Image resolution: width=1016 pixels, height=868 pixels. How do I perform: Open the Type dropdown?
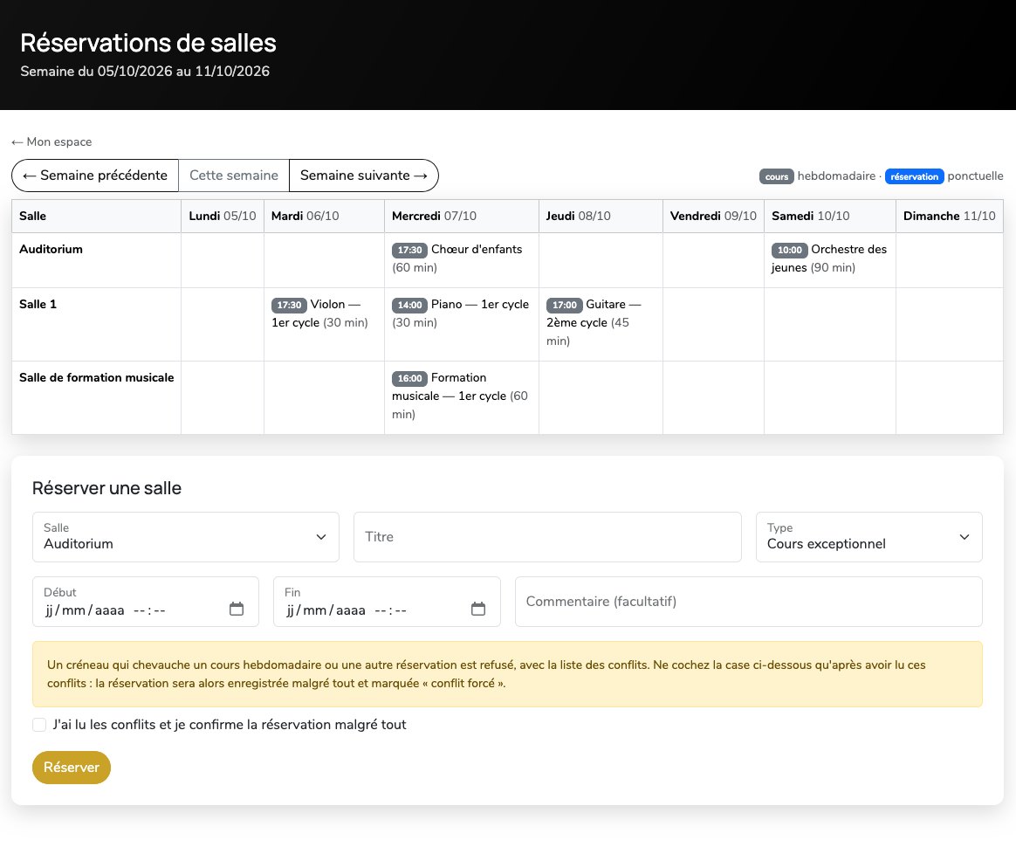(868, 537)
